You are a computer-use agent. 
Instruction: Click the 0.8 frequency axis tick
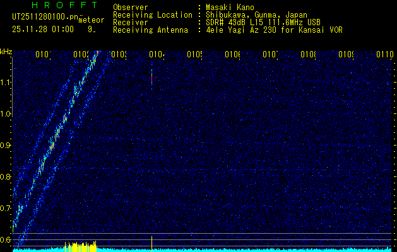(6, 177)
